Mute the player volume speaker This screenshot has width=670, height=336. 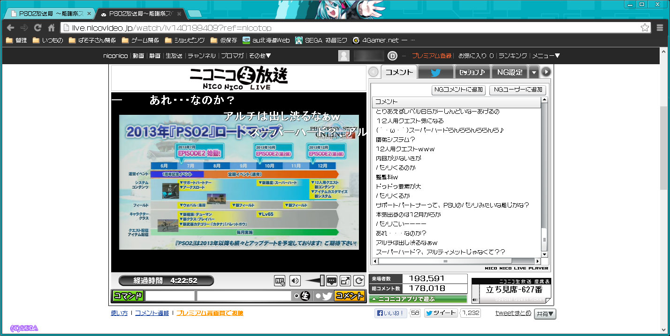295,281
